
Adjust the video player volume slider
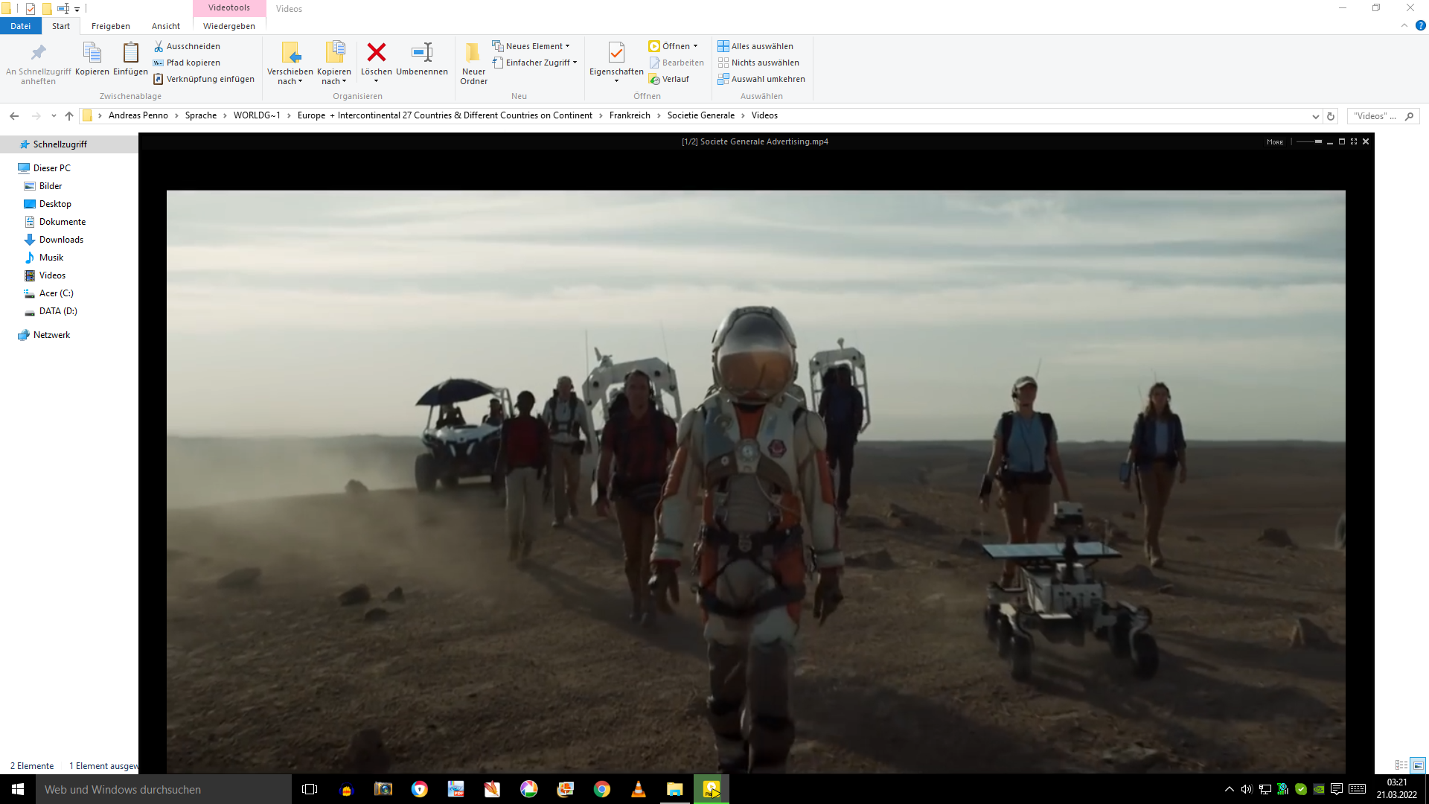(1309, 141)
